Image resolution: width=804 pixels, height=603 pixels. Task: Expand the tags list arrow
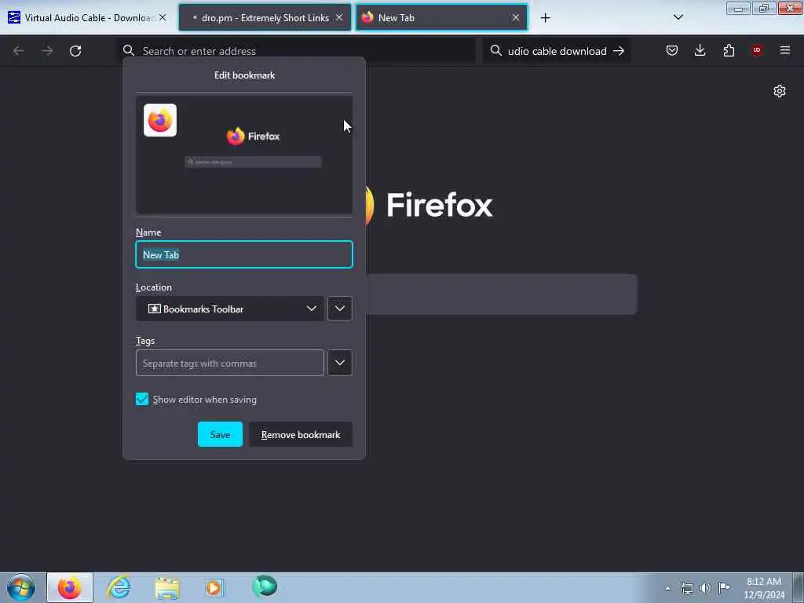click(x=339, y=363)
